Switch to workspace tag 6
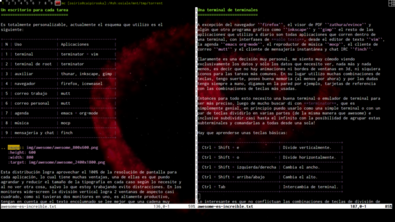 pos(33,3)
